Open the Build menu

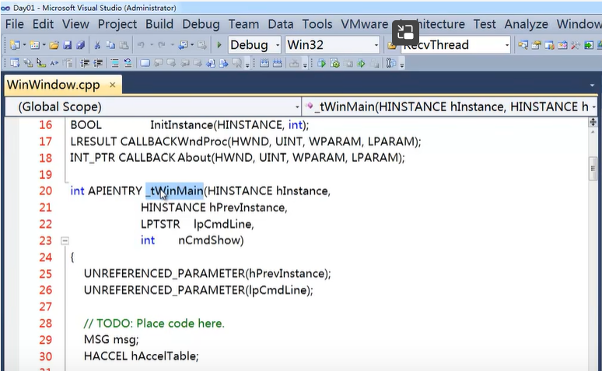(159, 24)
